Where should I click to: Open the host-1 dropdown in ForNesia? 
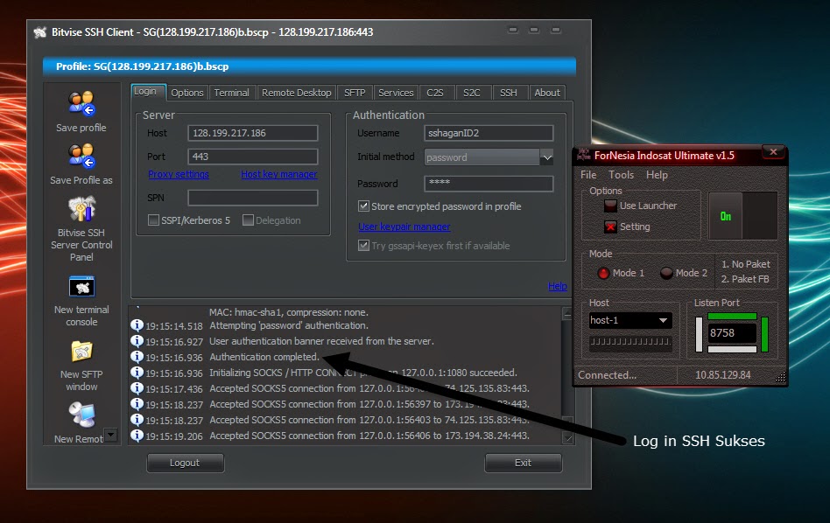[x=663, y=320]
